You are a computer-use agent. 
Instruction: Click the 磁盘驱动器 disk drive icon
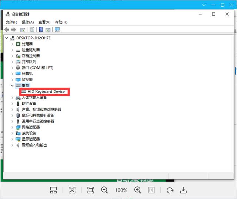point(18,50)
